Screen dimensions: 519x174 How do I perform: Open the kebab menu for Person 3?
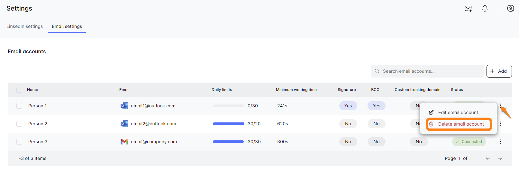500,142
